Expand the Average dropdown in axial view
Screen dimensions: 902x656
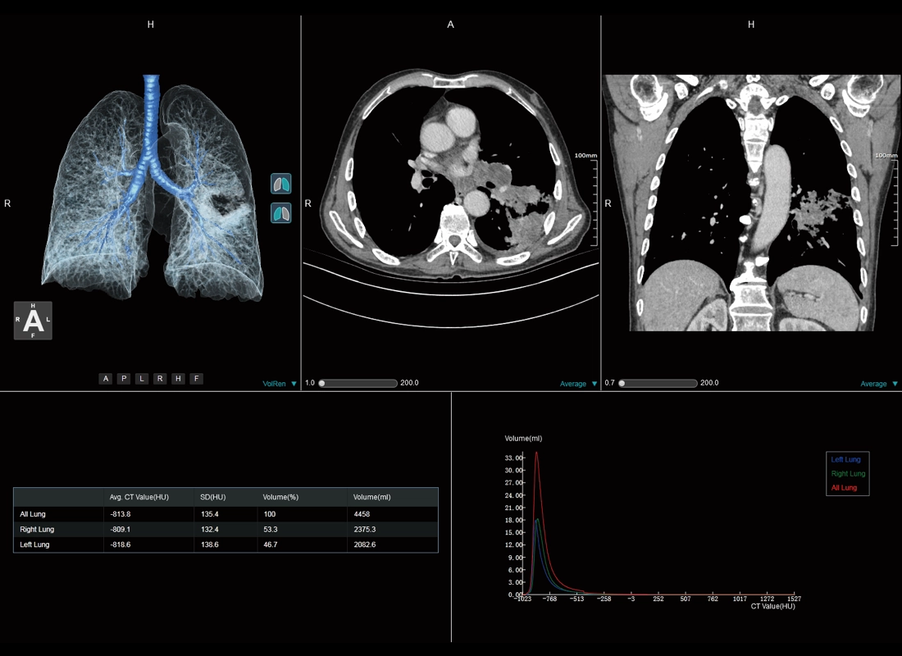click(x=578, y=384)
